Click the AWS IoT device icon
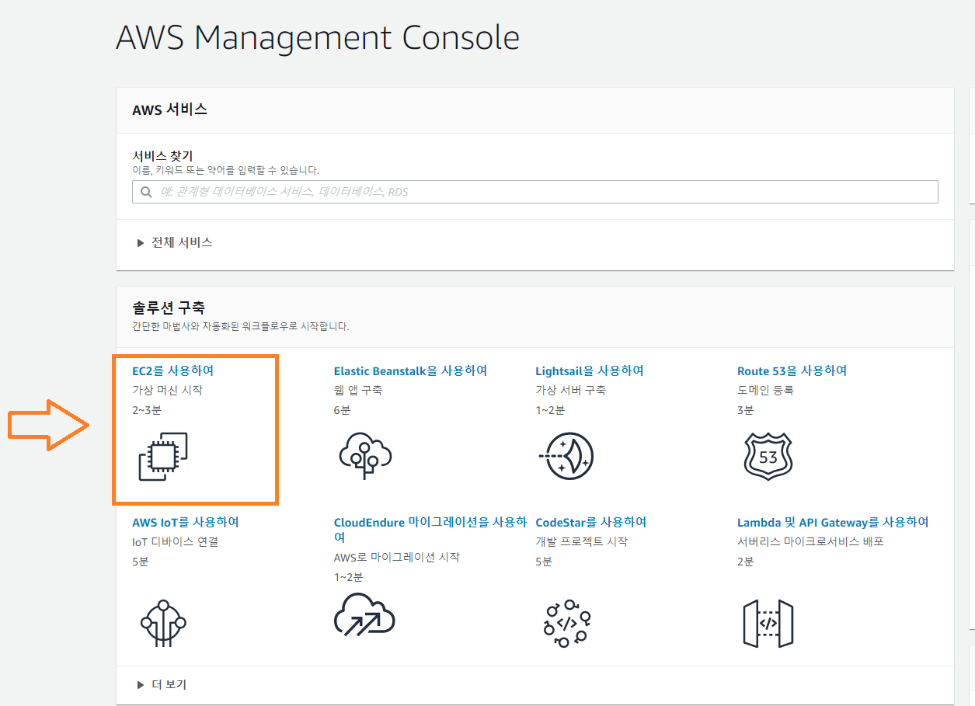The image size is (975, 706). [x=163, y=623]
